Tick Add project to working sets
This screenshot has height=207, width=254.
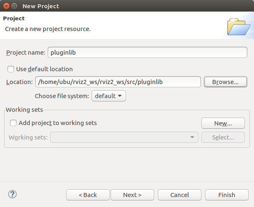point(13,123)
